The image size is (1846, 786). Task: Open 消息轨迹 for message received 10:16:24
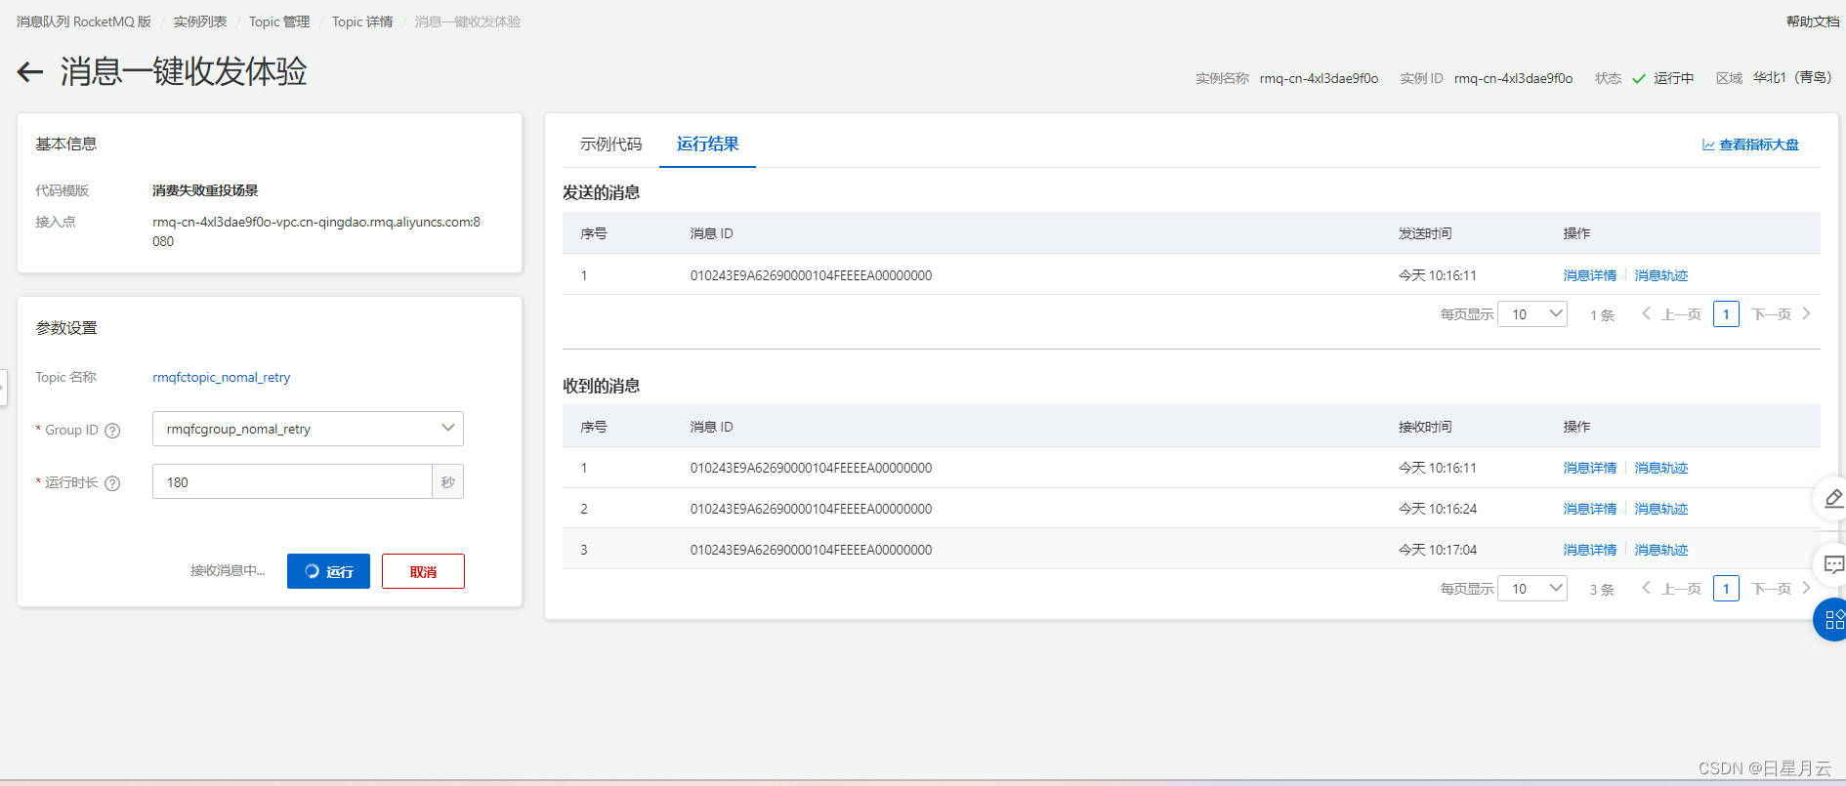click(1661, 509)
